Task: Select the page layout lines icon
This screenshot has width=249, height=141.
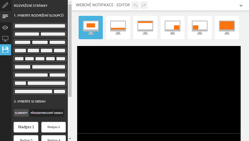Action: click(x=5, y=16)
